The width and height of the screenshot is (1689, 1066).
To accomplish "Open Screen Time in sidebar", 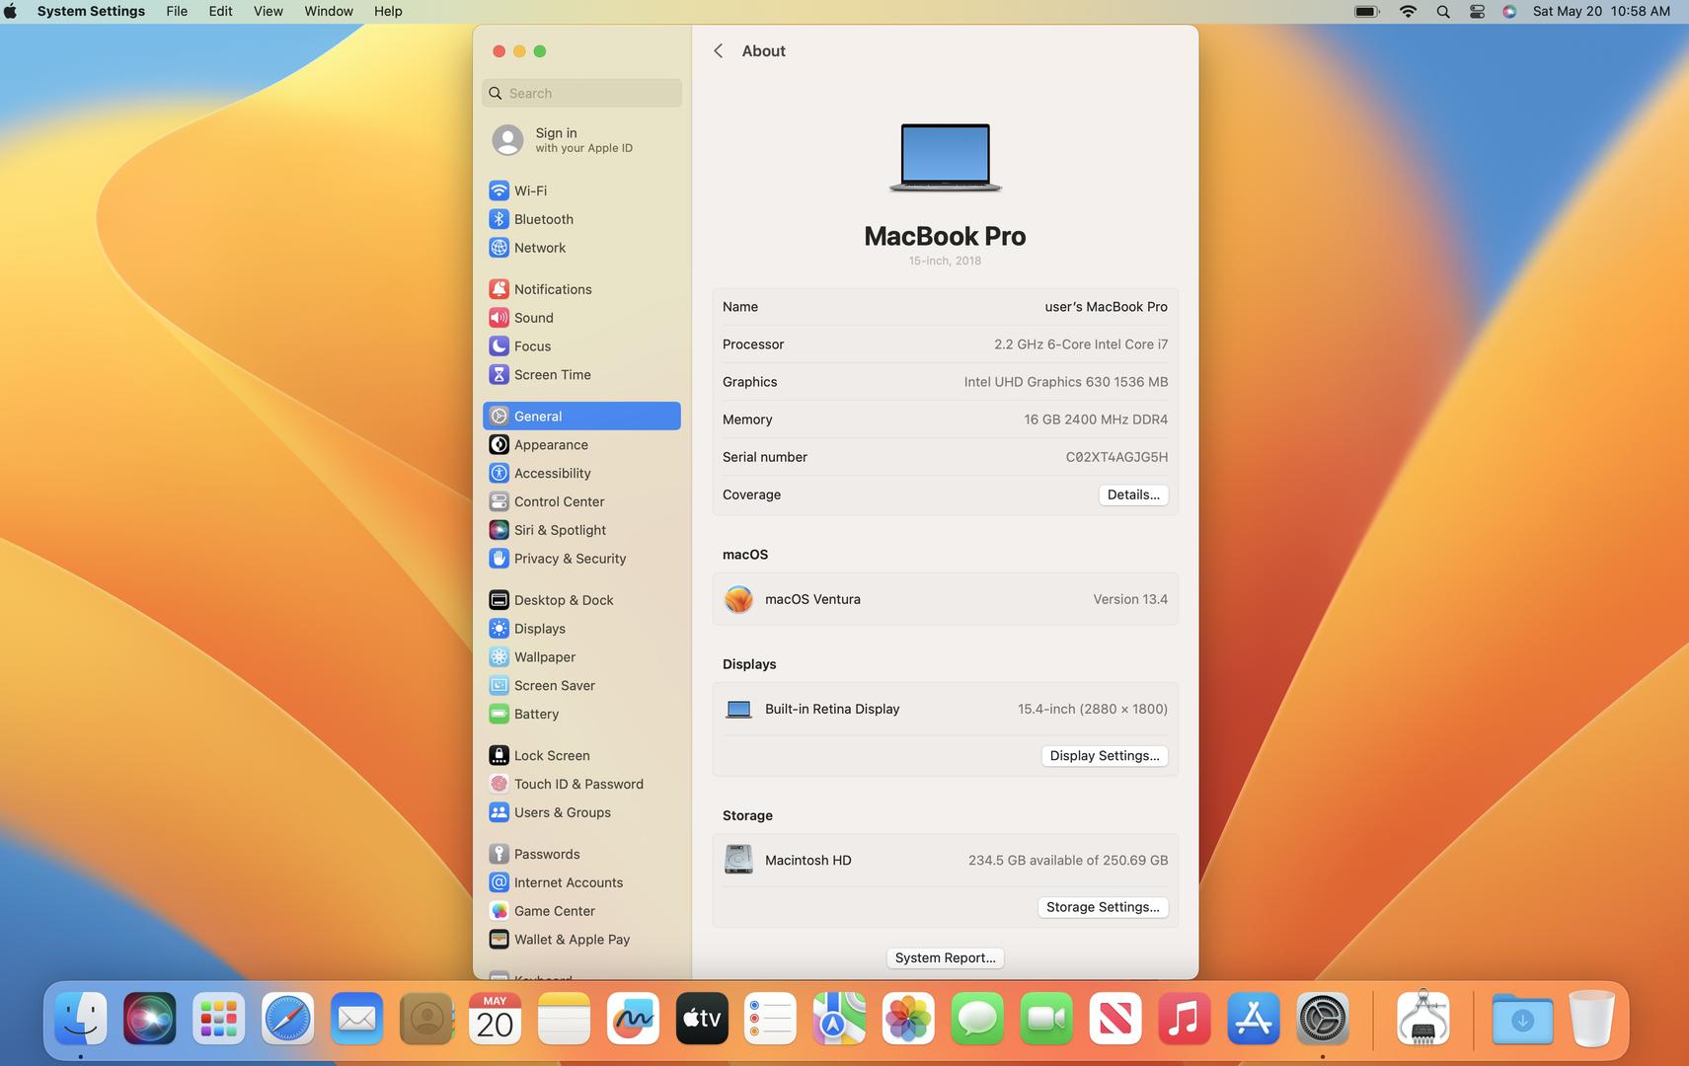I will (x=581, y=375).
